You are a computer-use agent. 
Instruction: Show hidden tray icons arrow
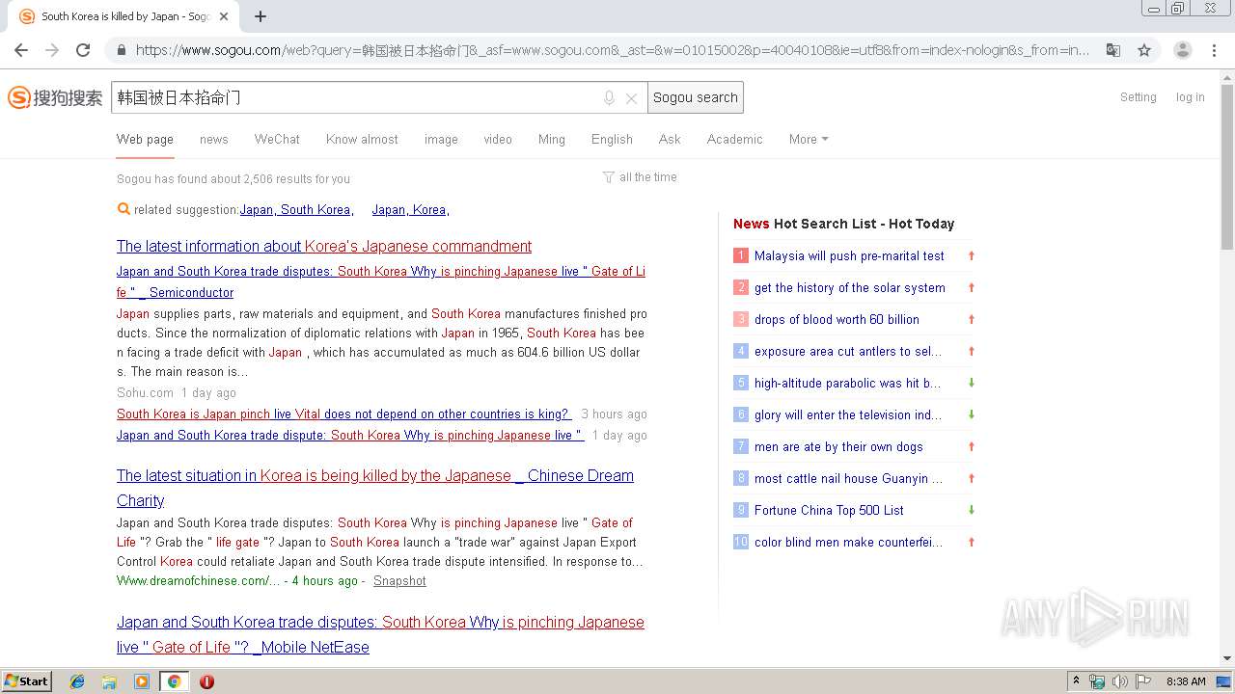coord(1076,681)
